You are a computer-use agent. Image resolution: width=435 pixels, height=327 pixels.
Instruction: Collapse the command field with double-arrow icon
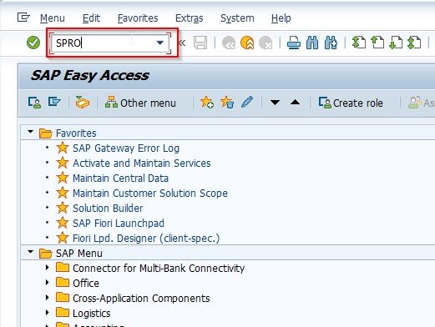[182, 43]
